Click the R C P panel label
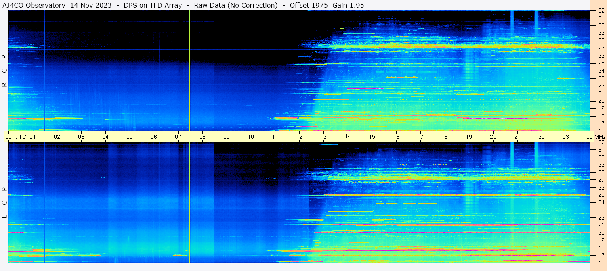This screenshot has height=271, width=607. coord(5,71)
